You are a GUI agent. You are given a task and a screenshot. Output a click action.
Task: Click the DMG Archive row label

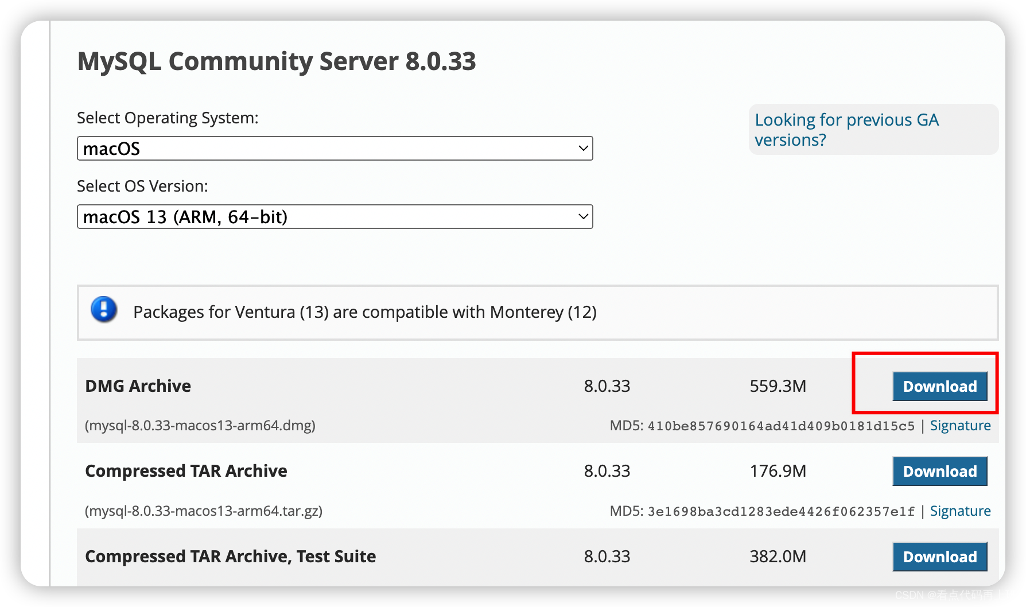coord(138,386)
